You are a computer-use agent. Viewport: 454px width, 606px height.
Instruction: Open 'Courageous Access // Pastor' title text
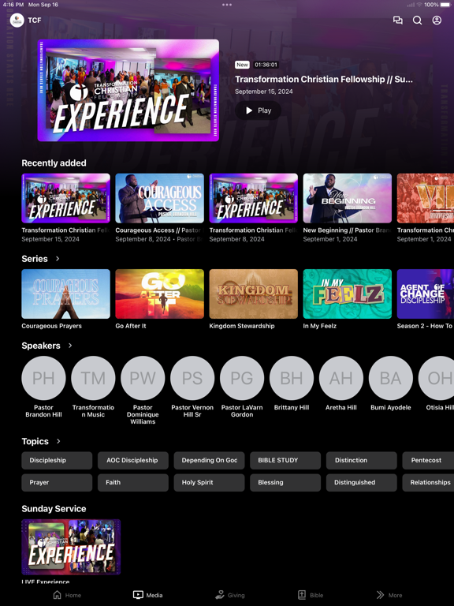(x=158, y=230)
